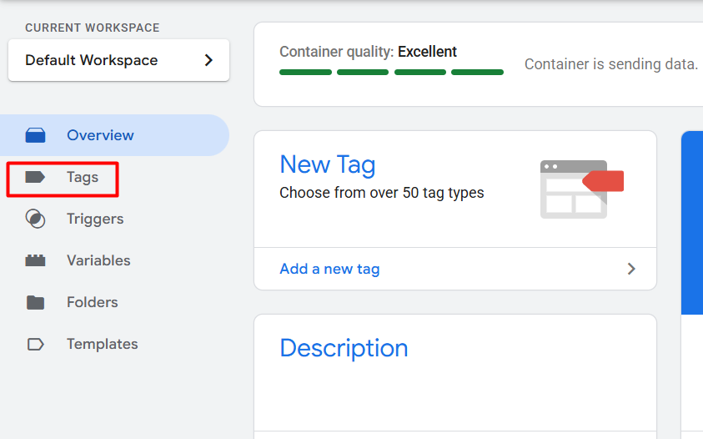This screenshot has height=439, width=703.
Task: Click the Container quality green progress bar
Action: click(x=391, y=73)
